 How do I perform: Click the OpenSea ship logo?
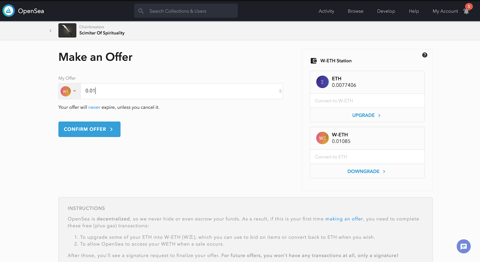[9, 11]
